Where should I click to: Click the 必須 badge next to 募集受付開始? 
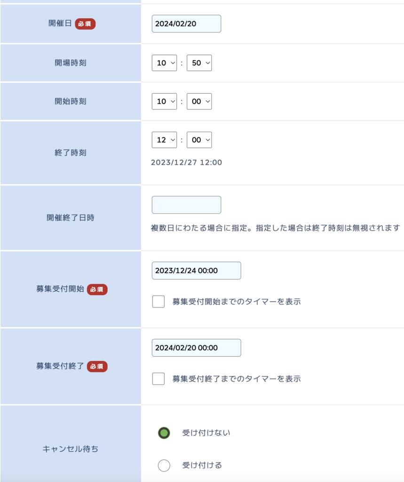(97, 289)
